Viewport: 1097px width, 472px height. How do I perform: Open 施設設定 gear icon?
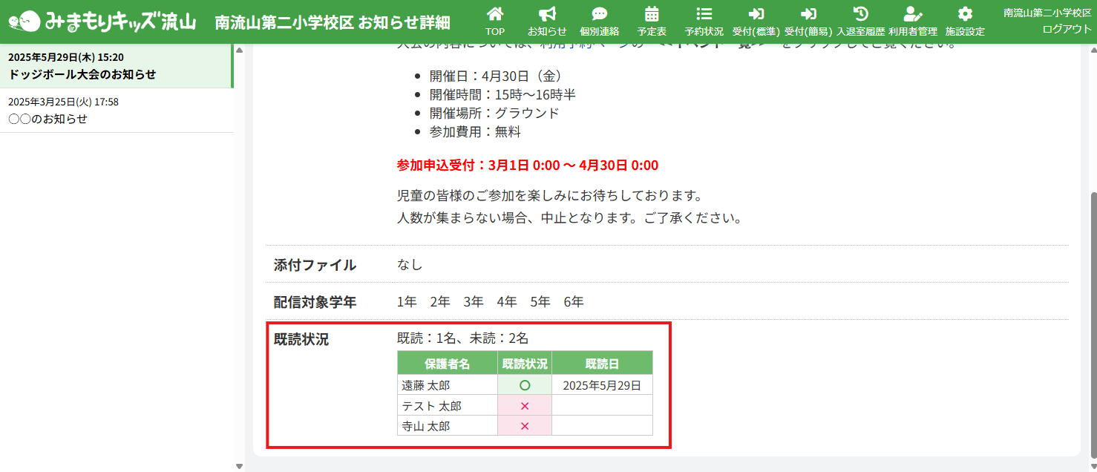(x=965, y=14)
